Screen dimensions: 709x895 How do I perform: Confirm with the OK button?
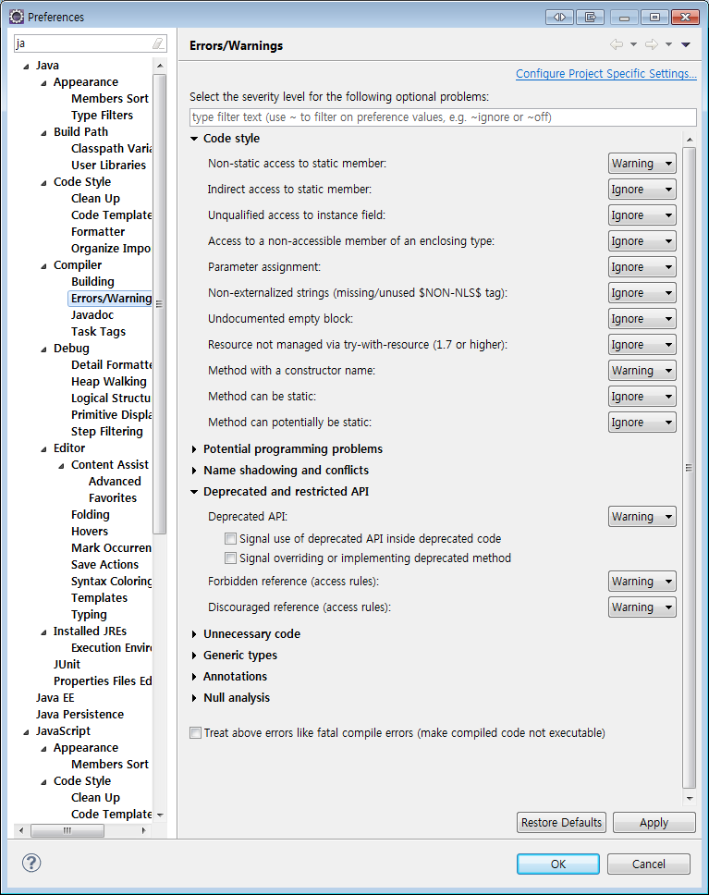pyautogui.click(x=558, y=864)
